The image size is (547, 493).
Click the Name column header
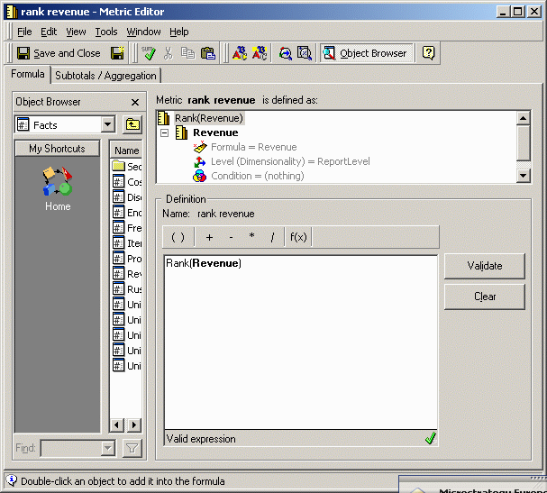tap(127, 151)
